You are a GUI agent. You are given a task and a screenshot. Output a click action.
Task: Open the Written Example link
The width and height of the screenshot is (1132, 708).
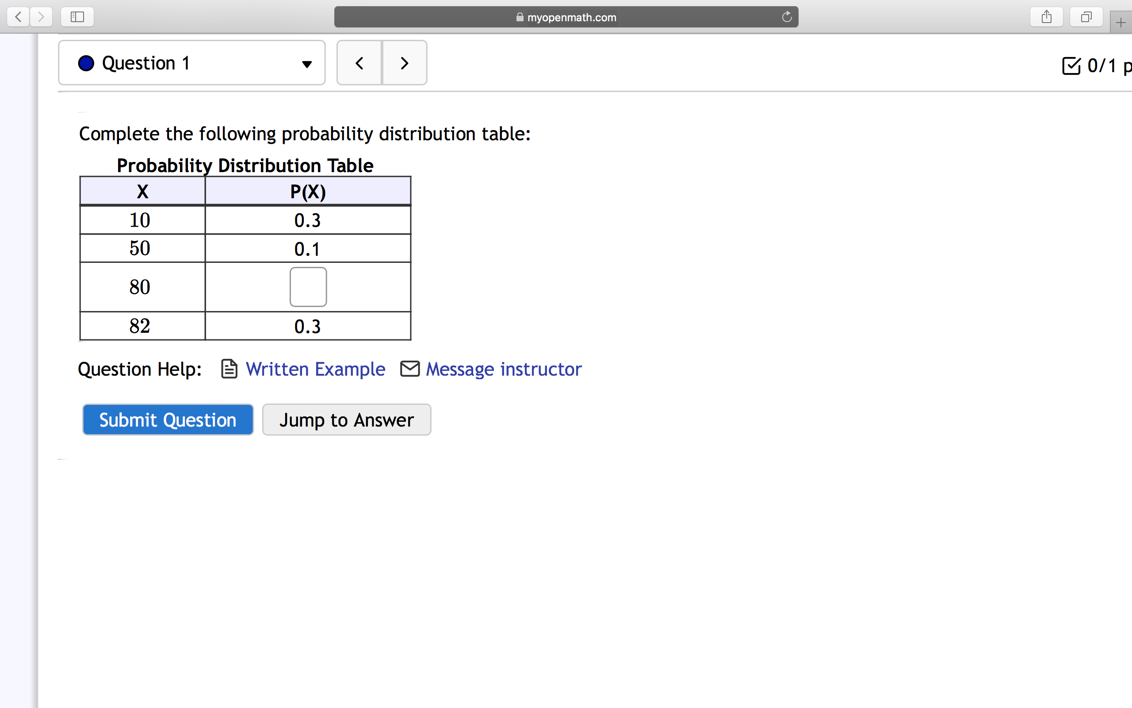click(x=315, y=369)
